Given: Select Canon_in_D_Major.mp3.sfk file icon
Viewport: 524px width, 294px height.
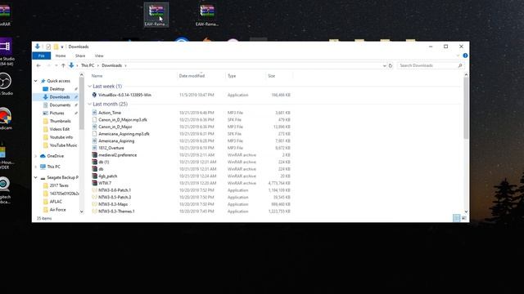Looking at the screenshot, I should tap(95, 120).
